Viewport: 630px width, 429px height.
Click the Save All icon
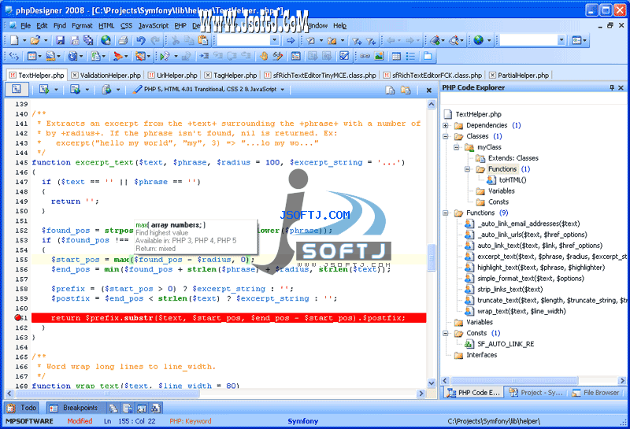[x=88, y=40]
